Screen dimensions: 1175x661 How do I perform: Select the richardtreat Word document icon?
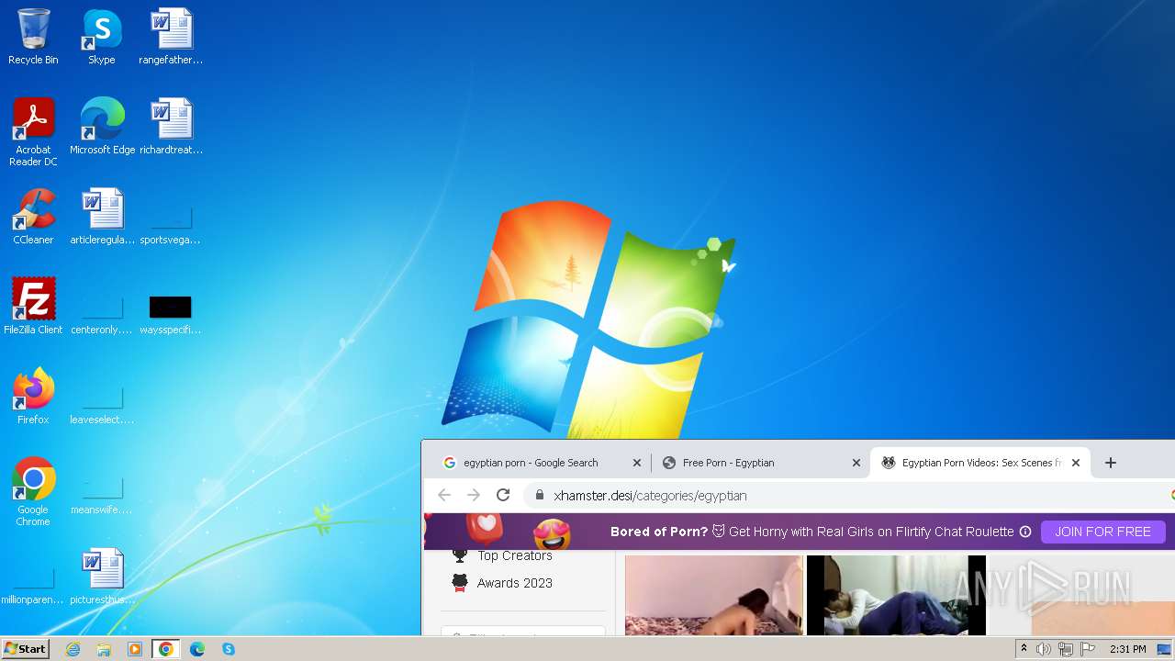point(171,127)
